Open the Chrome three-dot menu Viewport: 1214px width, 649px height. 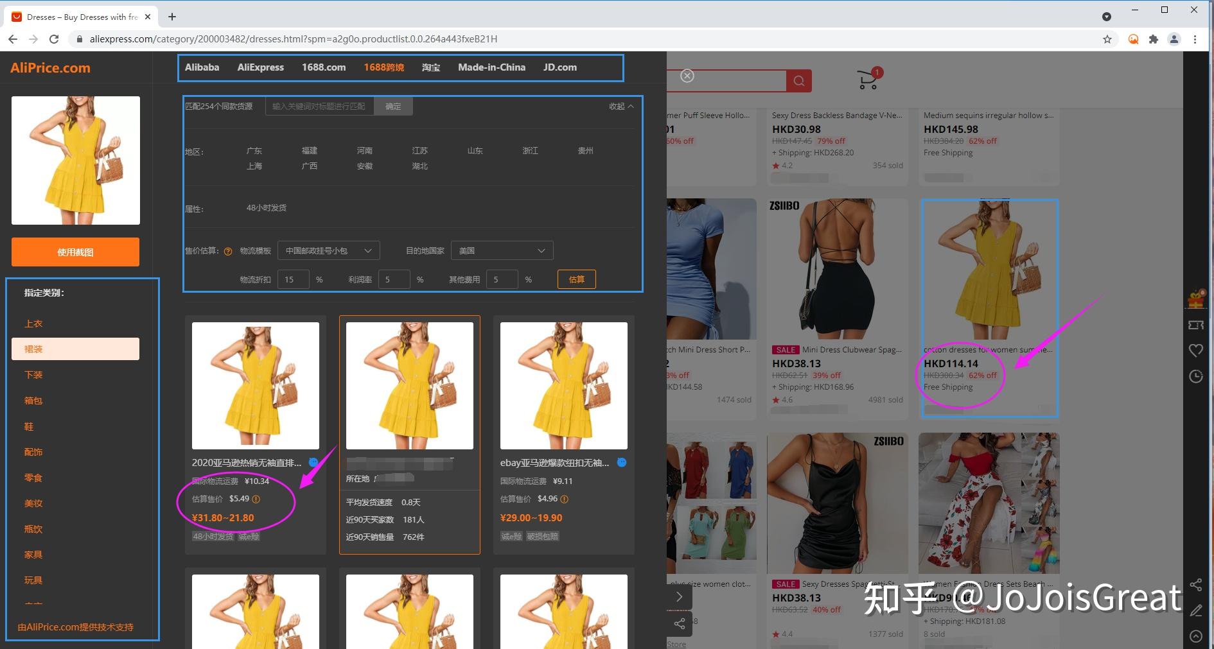point(1195,39)
